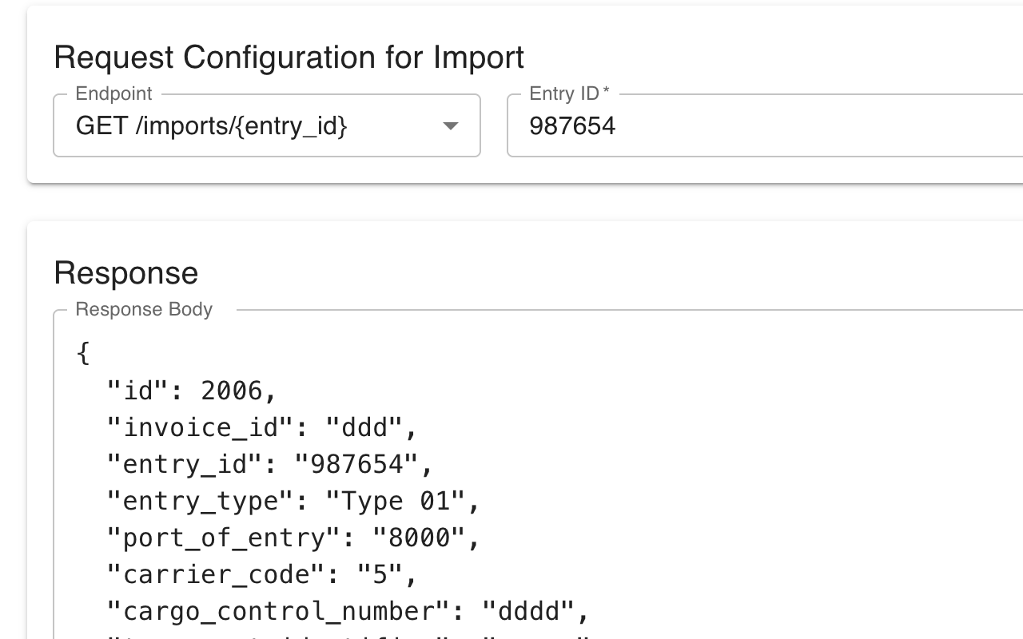Click the Endpoint field label

coord(113,93)
